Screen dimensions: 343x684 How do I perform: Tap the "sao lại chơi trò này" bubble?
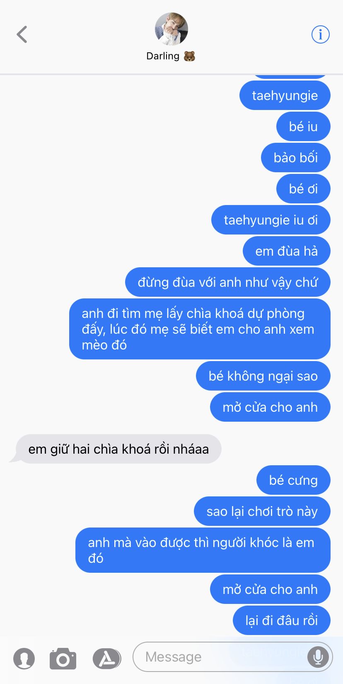[x=262, y=511]
